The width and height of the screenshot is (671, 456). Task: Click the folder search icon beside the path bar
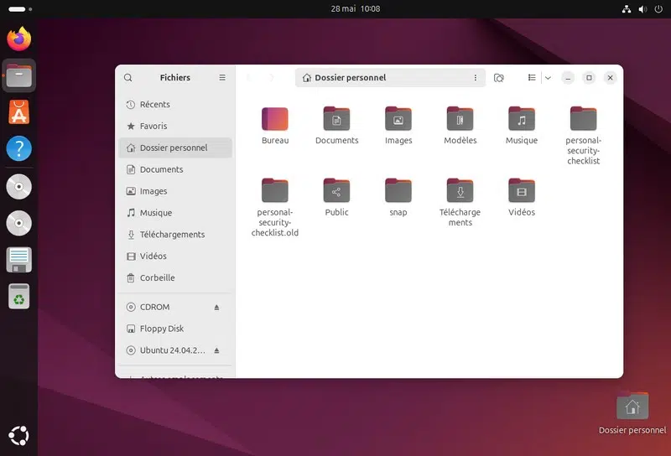(499, 78)
